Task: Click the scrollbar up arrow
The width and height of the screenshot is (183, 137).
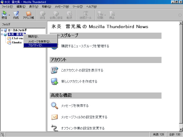Action: click(181, 23)
